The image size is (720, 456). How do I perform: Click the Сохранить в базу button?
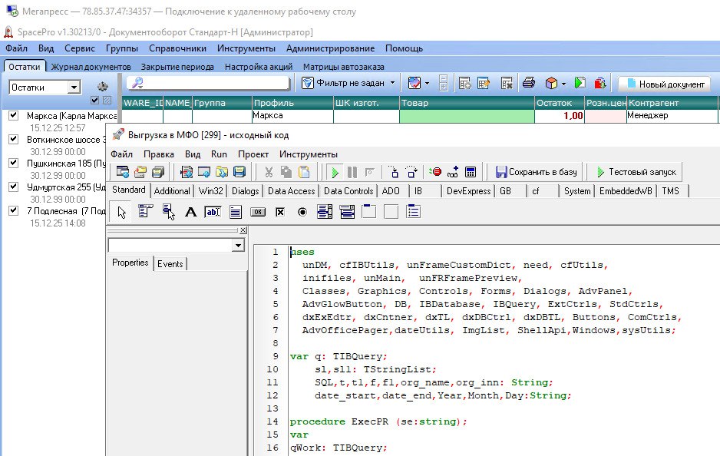click(537, 172)
